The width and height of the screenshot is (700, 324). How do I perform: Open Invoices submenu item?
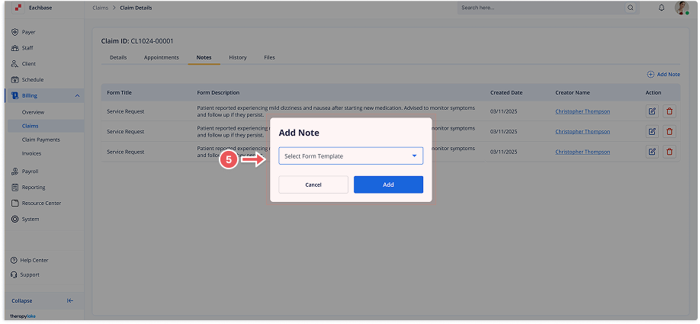31,153
